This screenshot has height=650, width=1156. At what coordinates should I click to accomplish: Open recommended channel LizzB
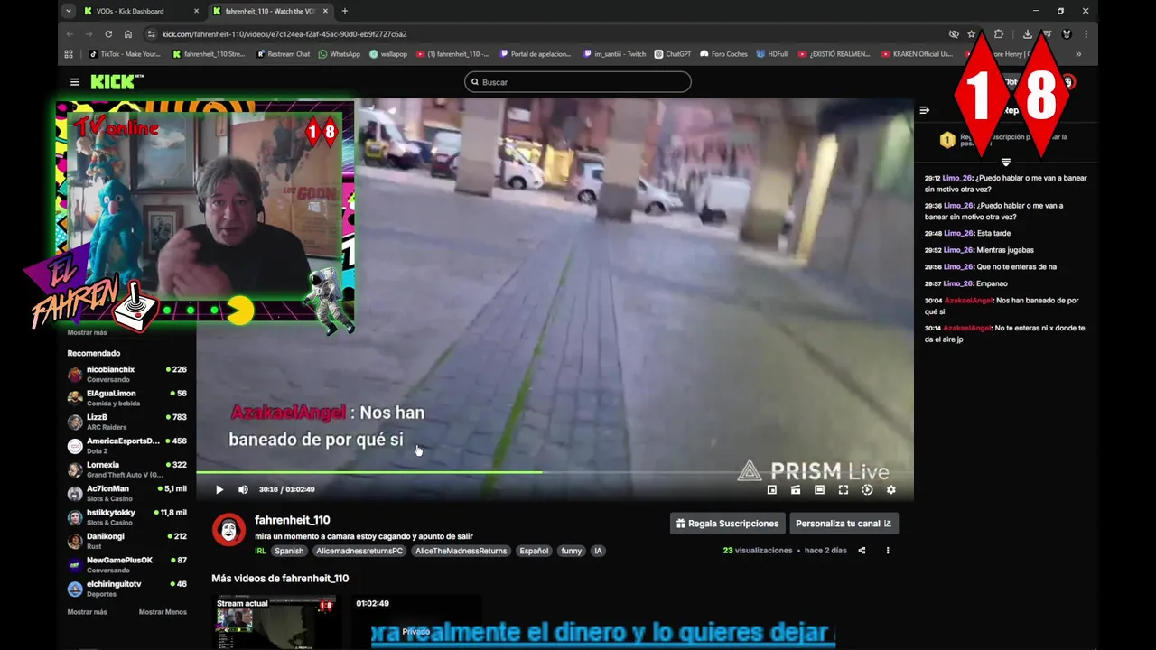[x=126, y=422]
